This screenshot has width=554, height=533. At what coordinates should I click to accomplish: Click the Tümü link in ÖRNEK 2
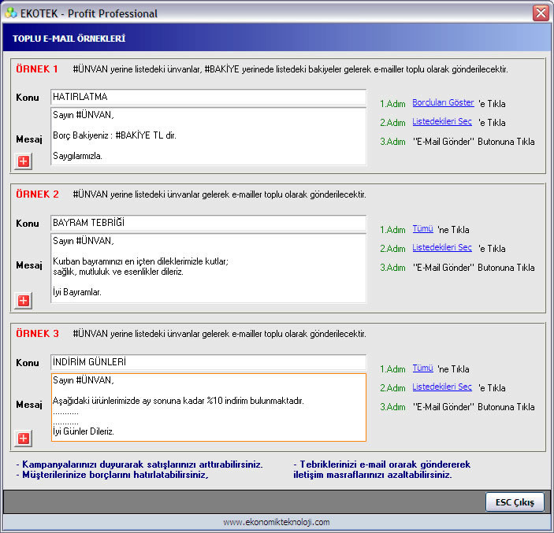422,229
